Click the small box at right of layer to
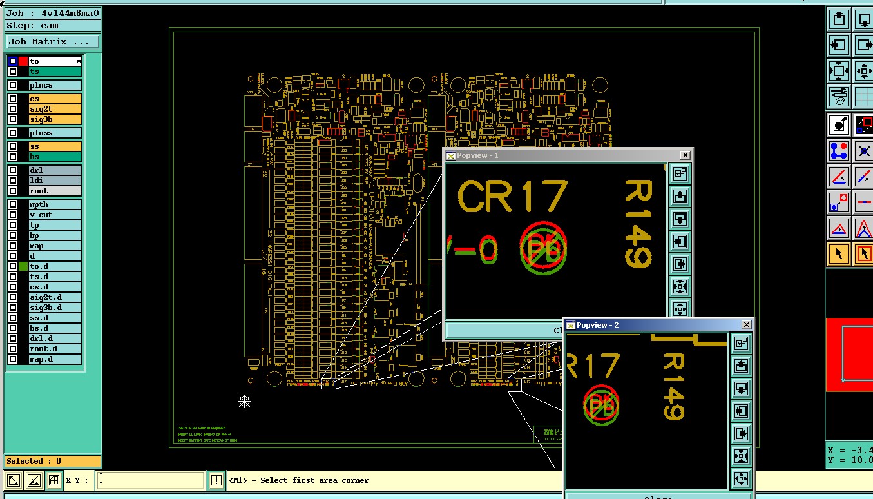Image resolution: width=873 pixels, height=499 pixels. click(x=79, y=62)
